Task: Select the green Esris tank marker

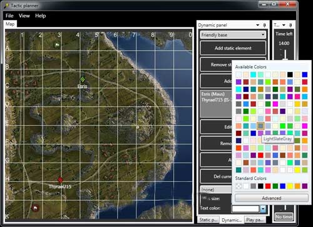Action: point(83,79)
